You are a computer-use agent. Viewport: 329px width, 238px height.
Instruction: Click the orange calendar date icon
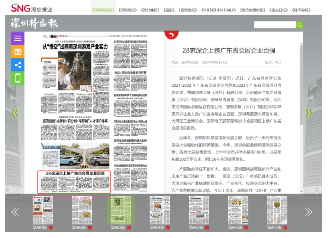click(17, 51)
